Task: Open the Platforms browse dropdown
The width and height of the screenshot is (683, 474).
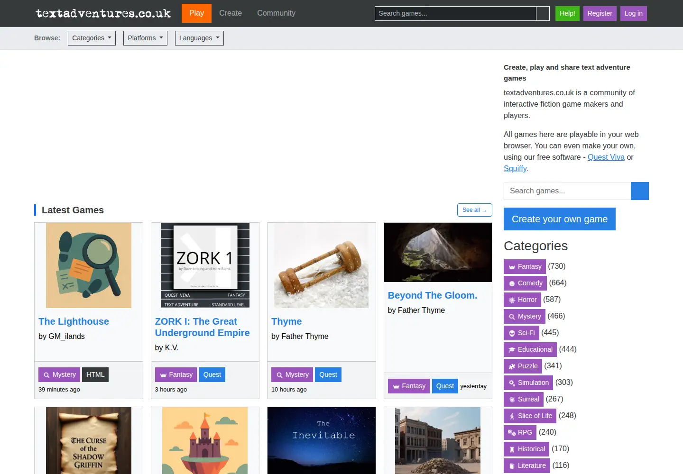Action: click(145, 38)
